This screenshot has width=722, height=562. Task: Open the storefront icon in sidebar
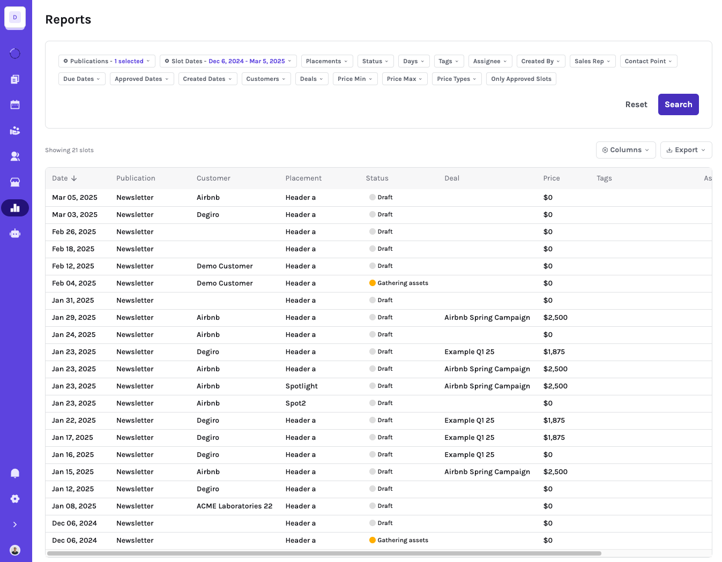point(15,182)
